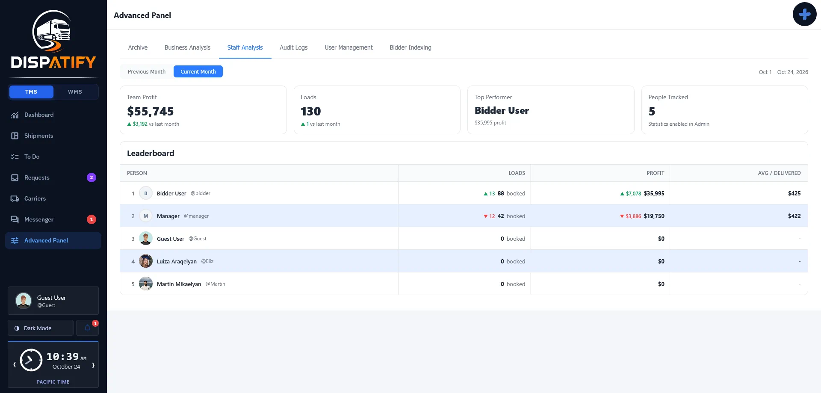
Task: Click the Requests inbox icon
Action: pyautogui.click(x=15, y=177)
